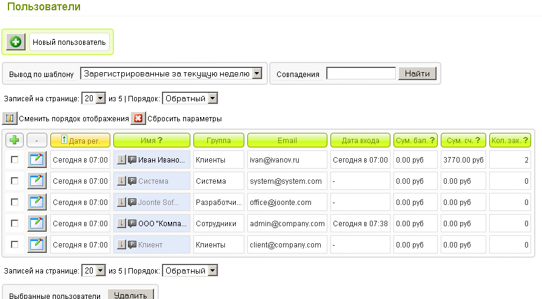Click the green plus select-all button in table header
The height and width of the screenshot is (299, 542).
point(15,140)
